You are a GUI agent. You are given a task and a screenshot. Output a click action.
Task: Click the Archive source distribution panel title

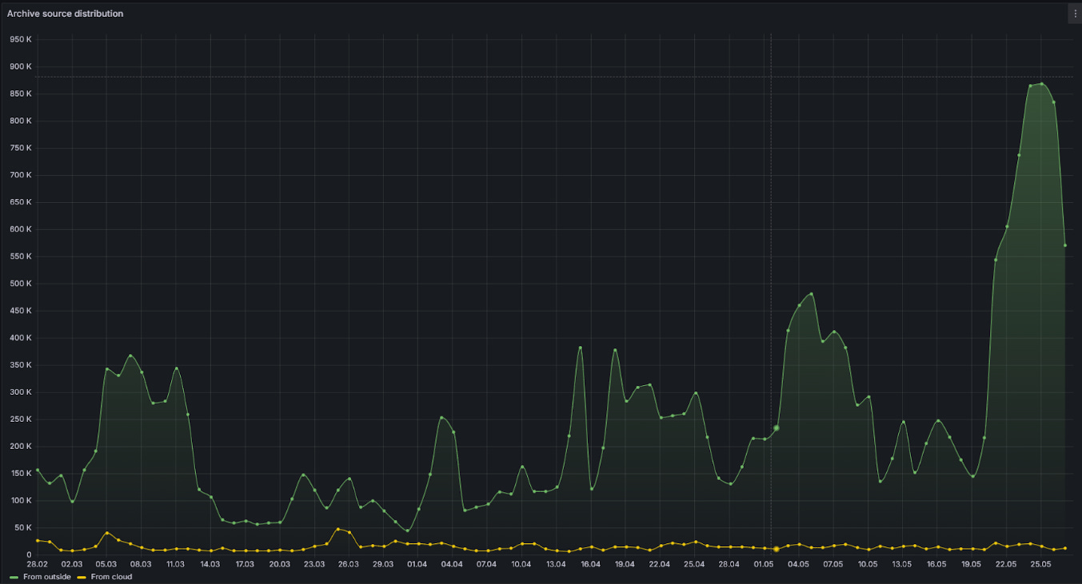coord(66,14)
